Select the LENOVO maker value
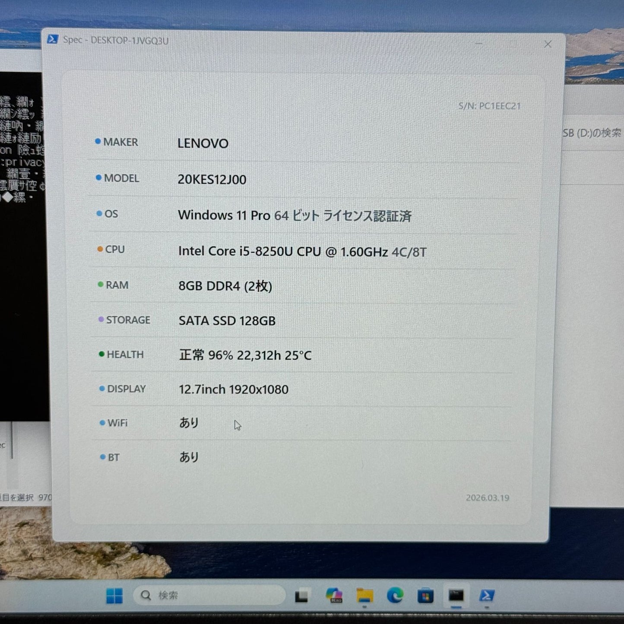This screenshot has height=624, width=624. (x=203, y=143)
